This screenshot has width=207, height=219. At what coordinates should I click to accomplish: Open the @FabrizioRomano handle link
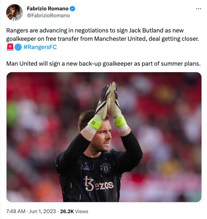(48, 16)
